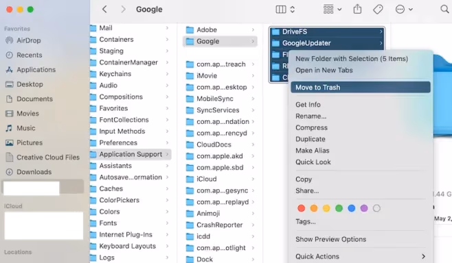This screenshot has width=452, height=263.
Task: Open the More actions ellipsis menu
Action: (404, 10)
